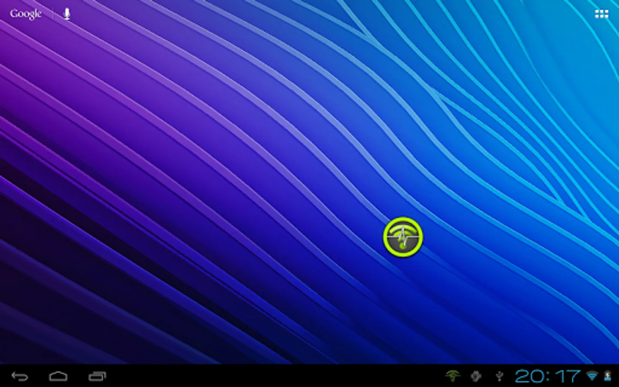The height and width of the screenshot is (387, 619).
Task: Return to the home screen via Home button
Action: 58,376
